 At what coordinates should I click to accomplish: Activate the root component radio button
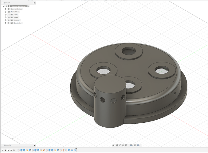[x=28, y=6]
